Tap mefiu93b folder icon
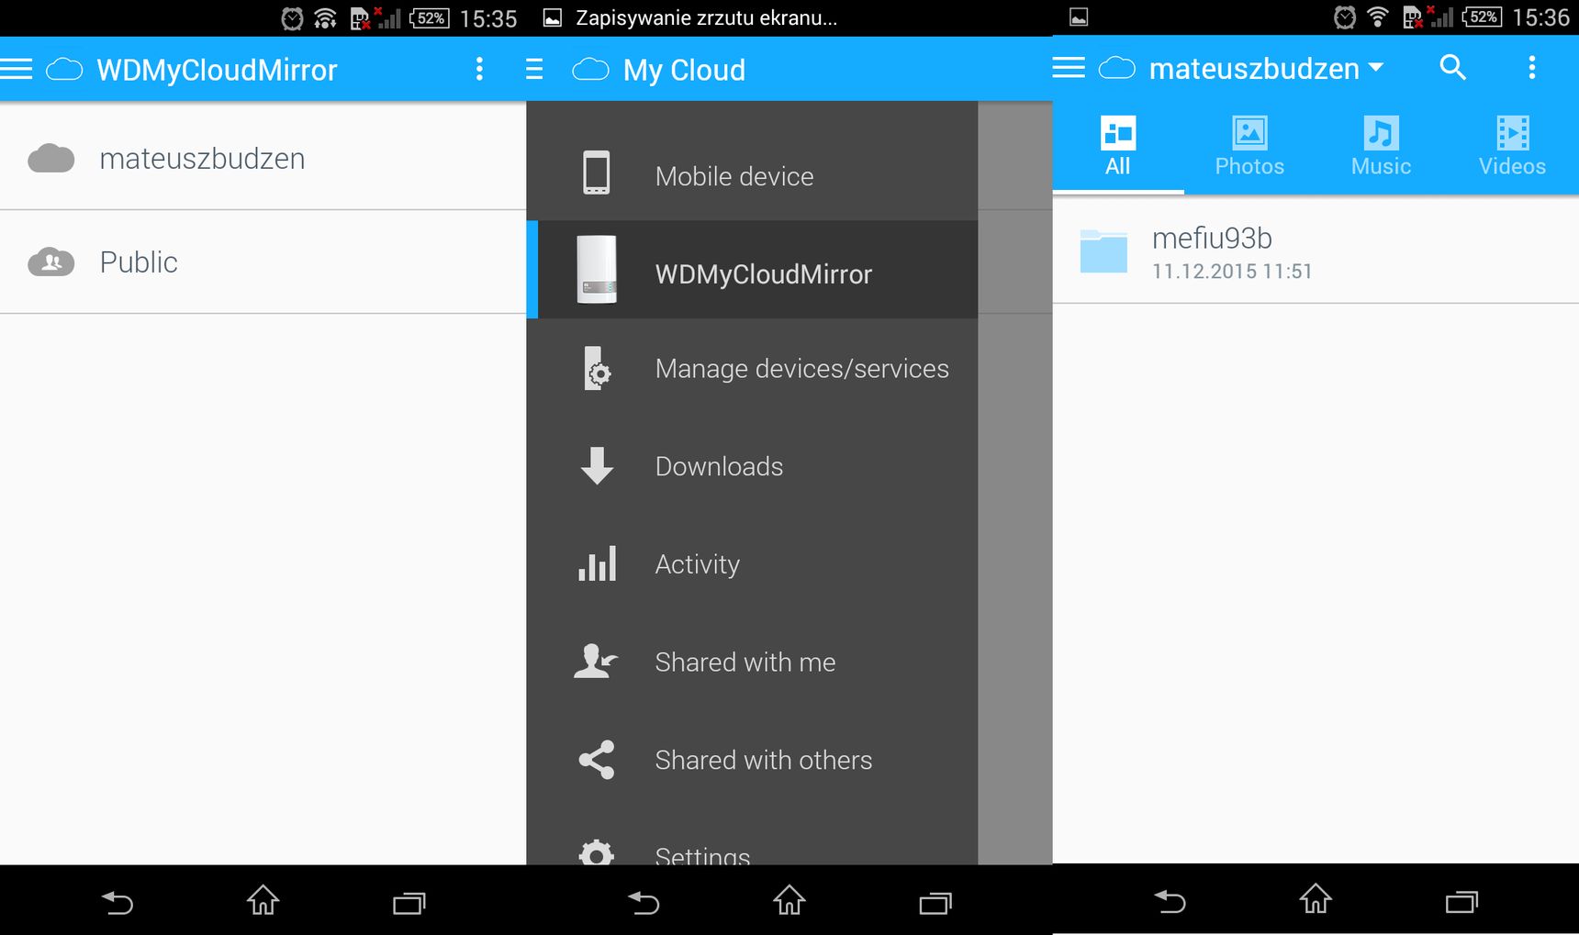1579x935 pixels. click(1103, 251)
